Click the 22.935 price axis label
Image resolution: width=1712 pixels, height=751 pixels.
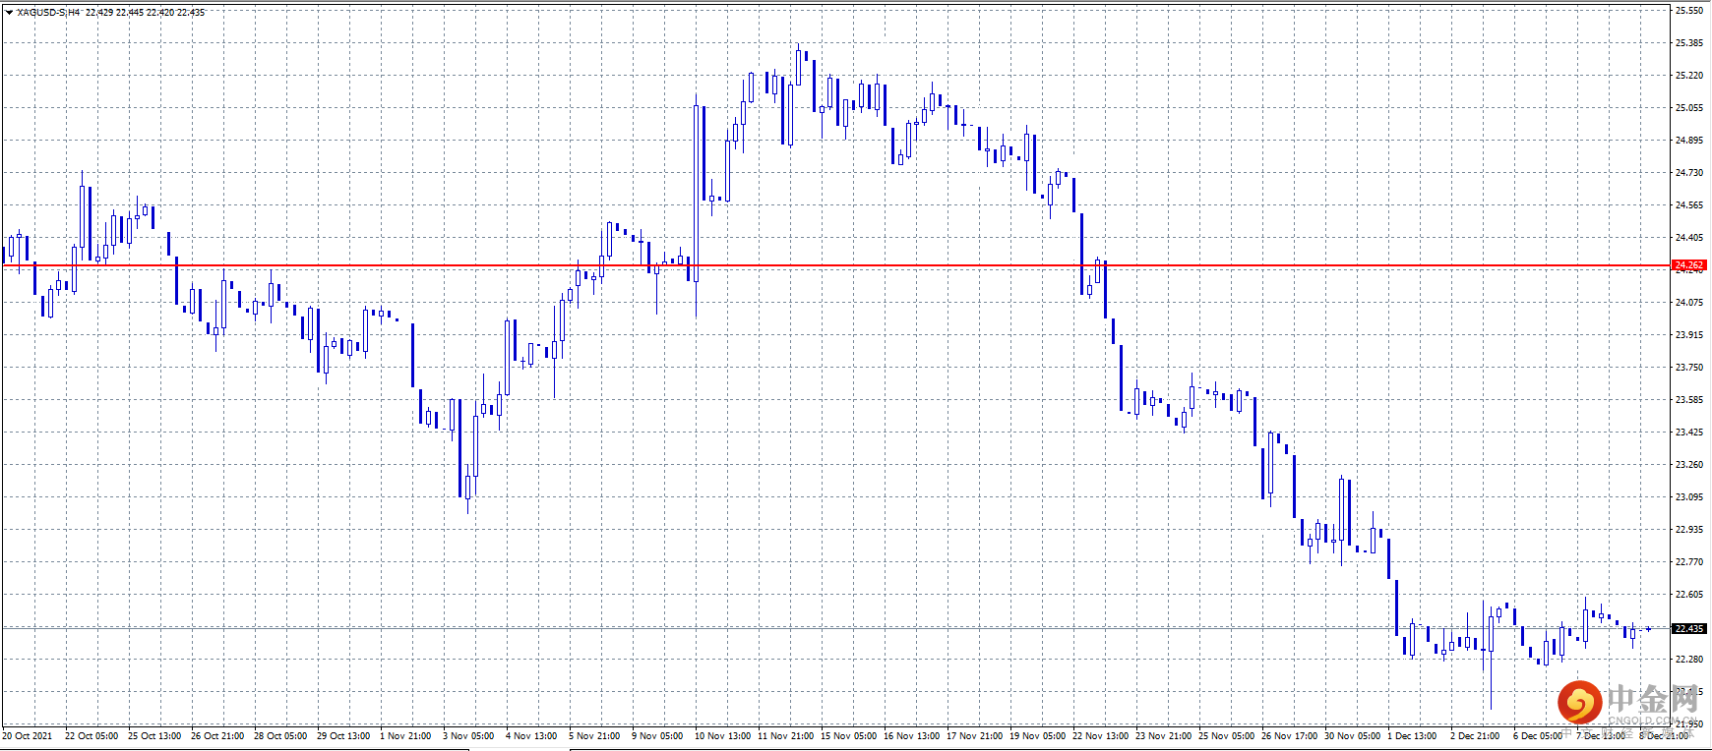[1689, 530]
